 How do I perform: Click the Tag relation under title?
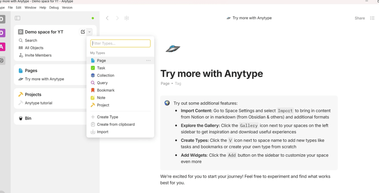pos(178,83)
